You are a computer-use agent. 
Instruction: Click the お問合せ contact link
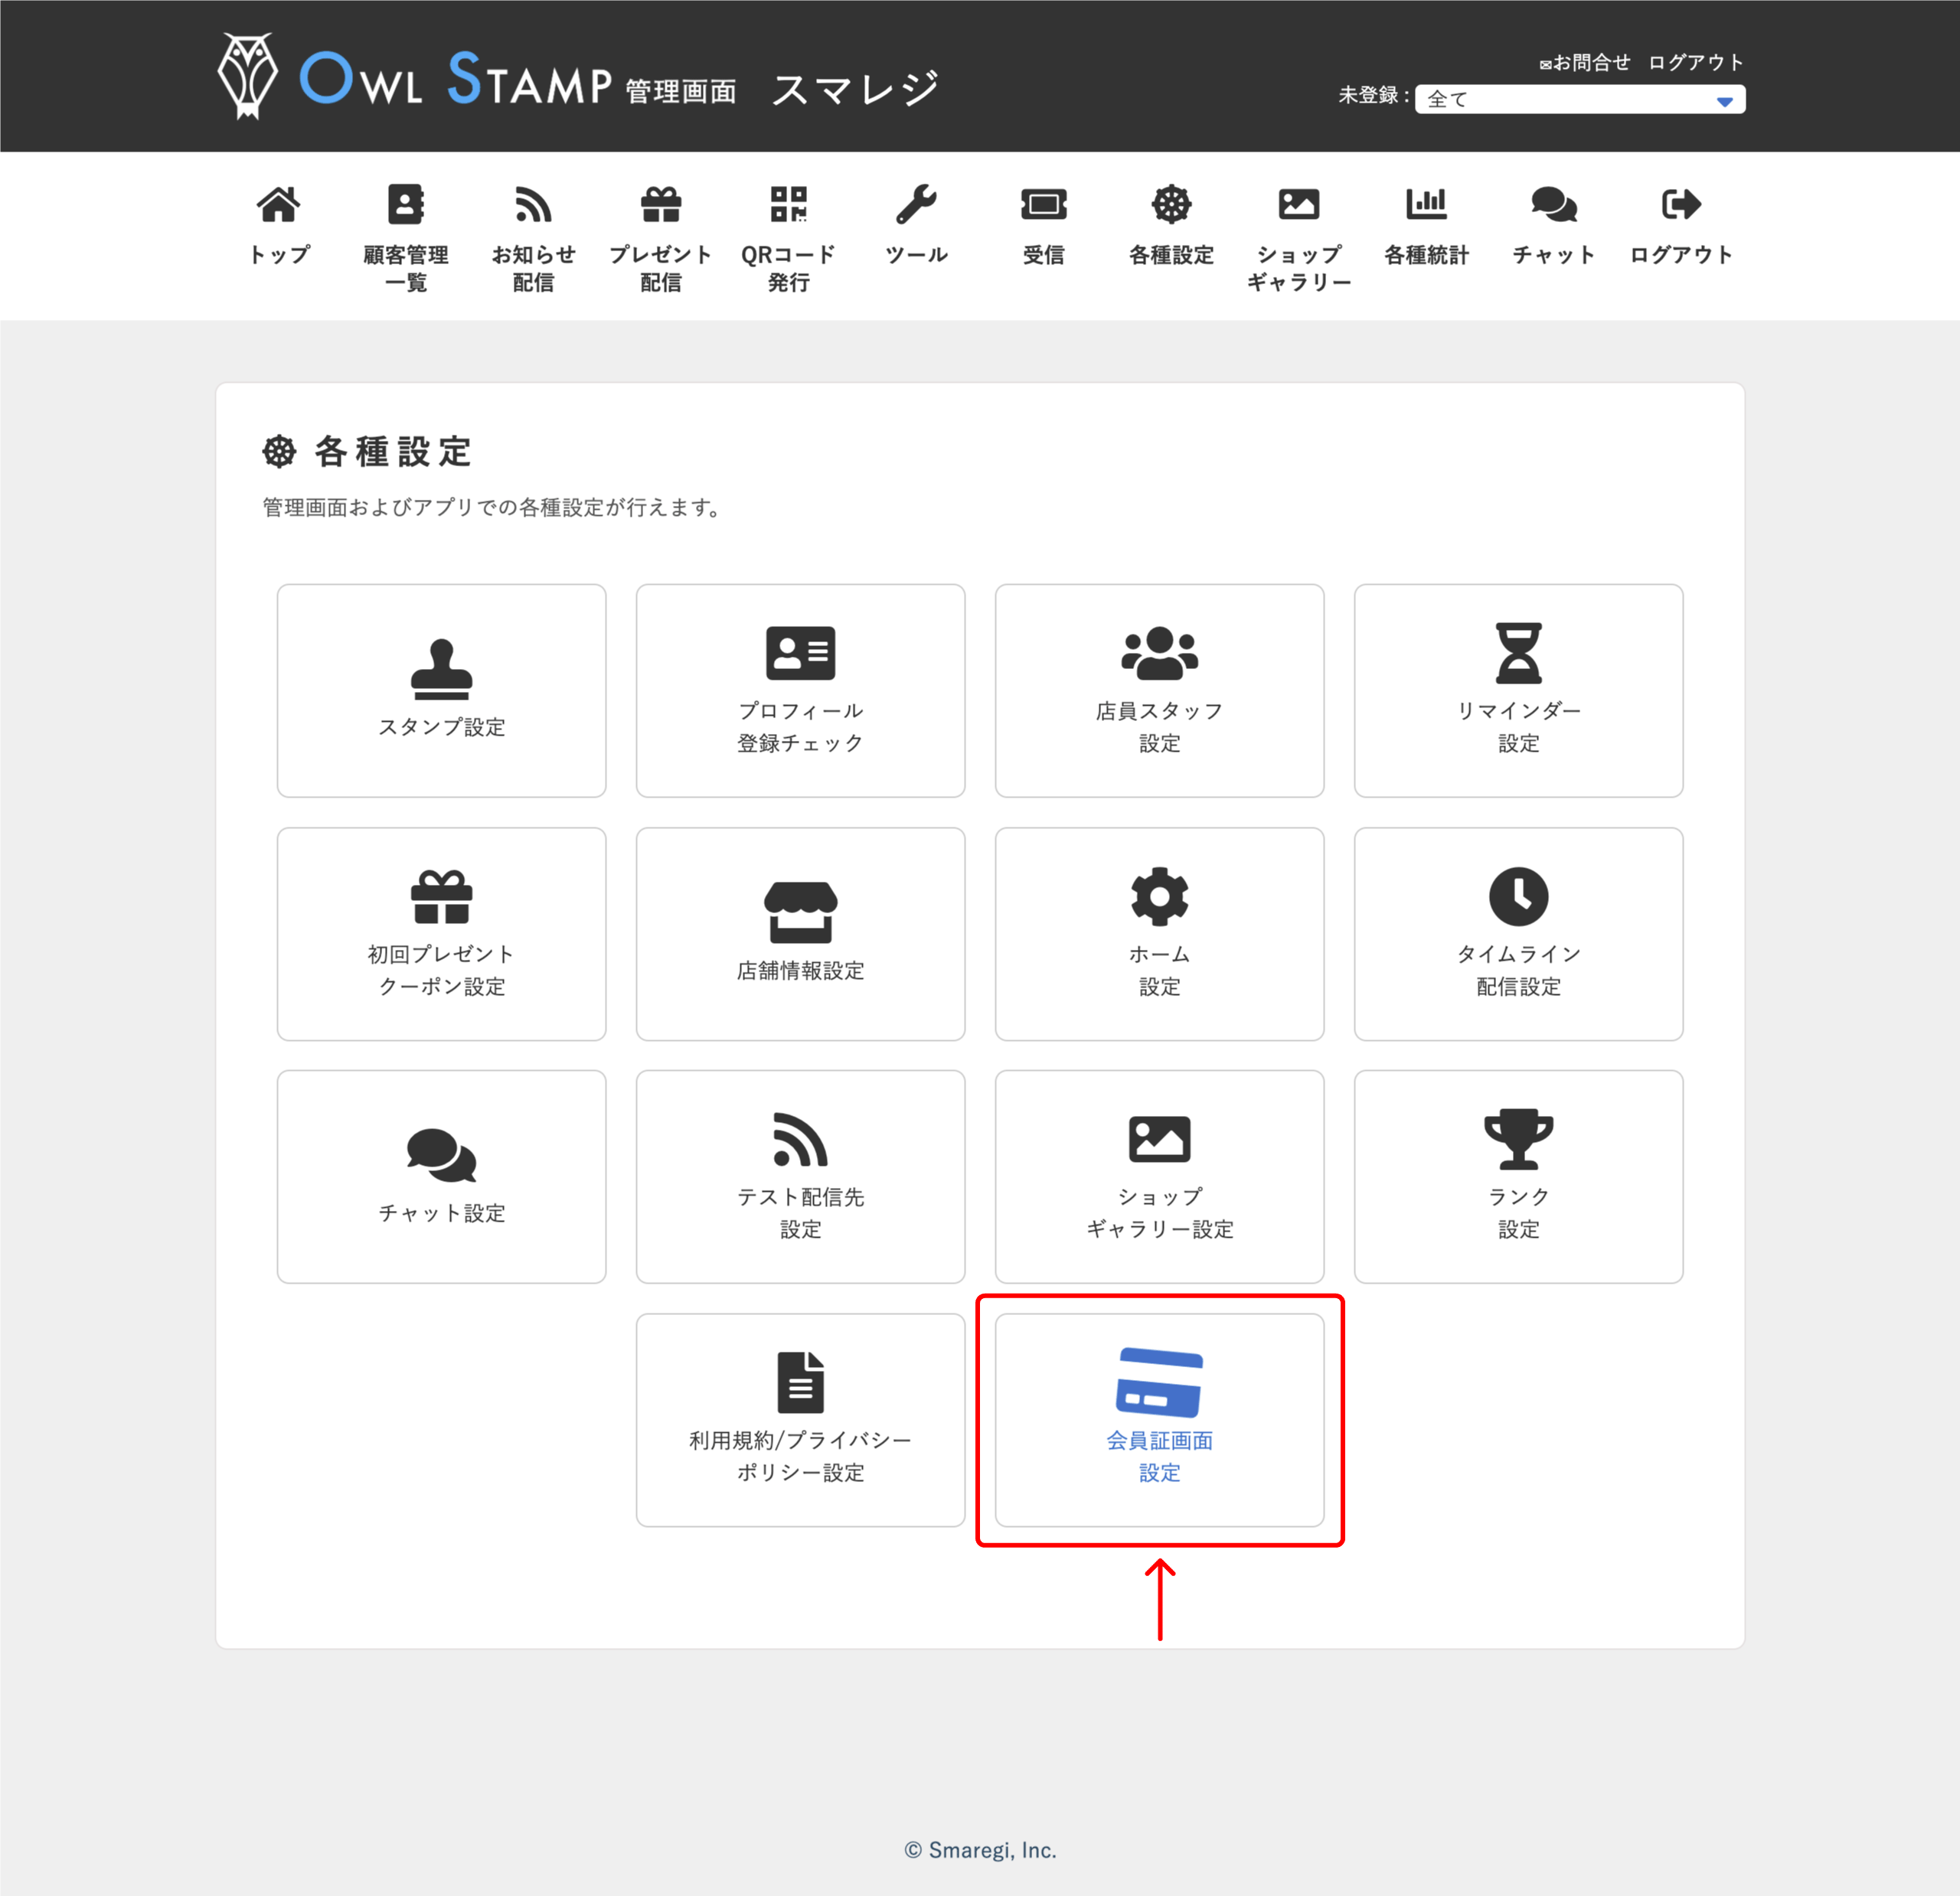tap(1584, 62)
